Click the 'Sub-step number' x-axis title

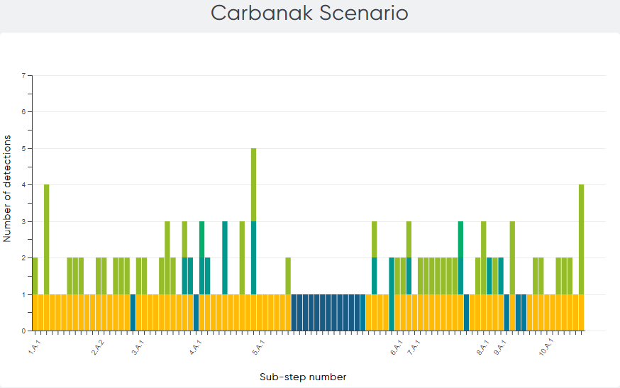pyautogui.click(x=303, y=377)
